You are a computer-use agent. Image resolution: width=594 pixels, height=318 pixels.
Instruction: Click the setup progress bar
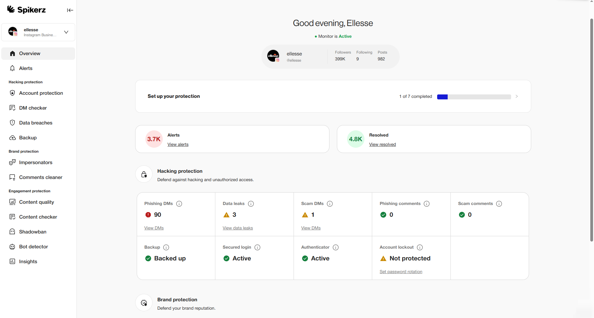(x=474, y=97)
